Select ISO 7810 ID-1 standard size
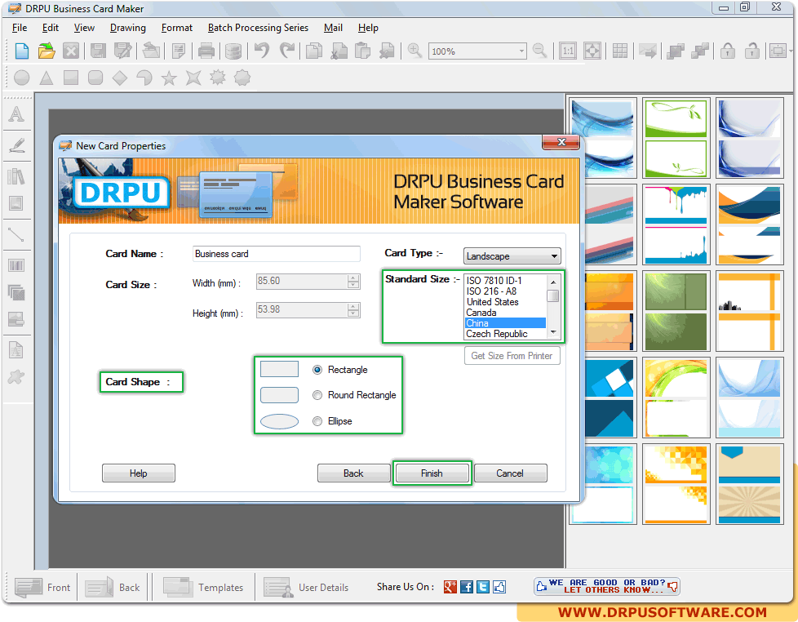The image size is (798, 622). pyautogui.click(x=505, y=281)
